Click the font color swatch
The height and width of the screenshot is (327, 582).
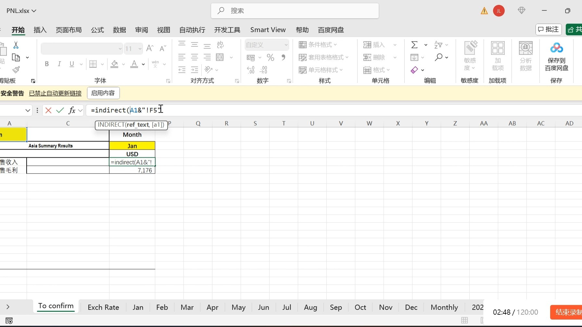pos(134,64)
